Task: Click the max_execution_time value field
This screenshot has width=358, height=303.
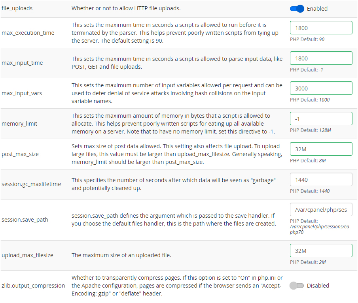Action: pyautogui.click(x=321, y=28)
